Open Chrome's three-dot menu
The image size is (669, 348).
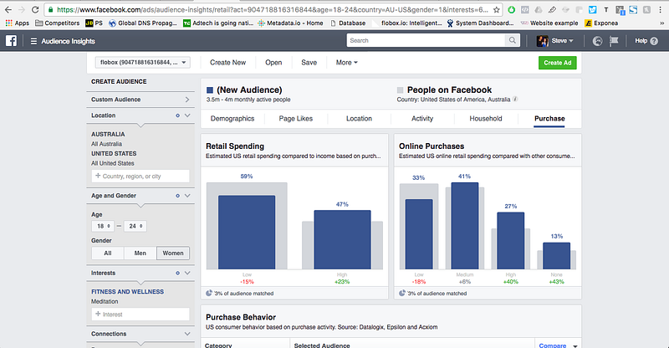tap(661, 9)
